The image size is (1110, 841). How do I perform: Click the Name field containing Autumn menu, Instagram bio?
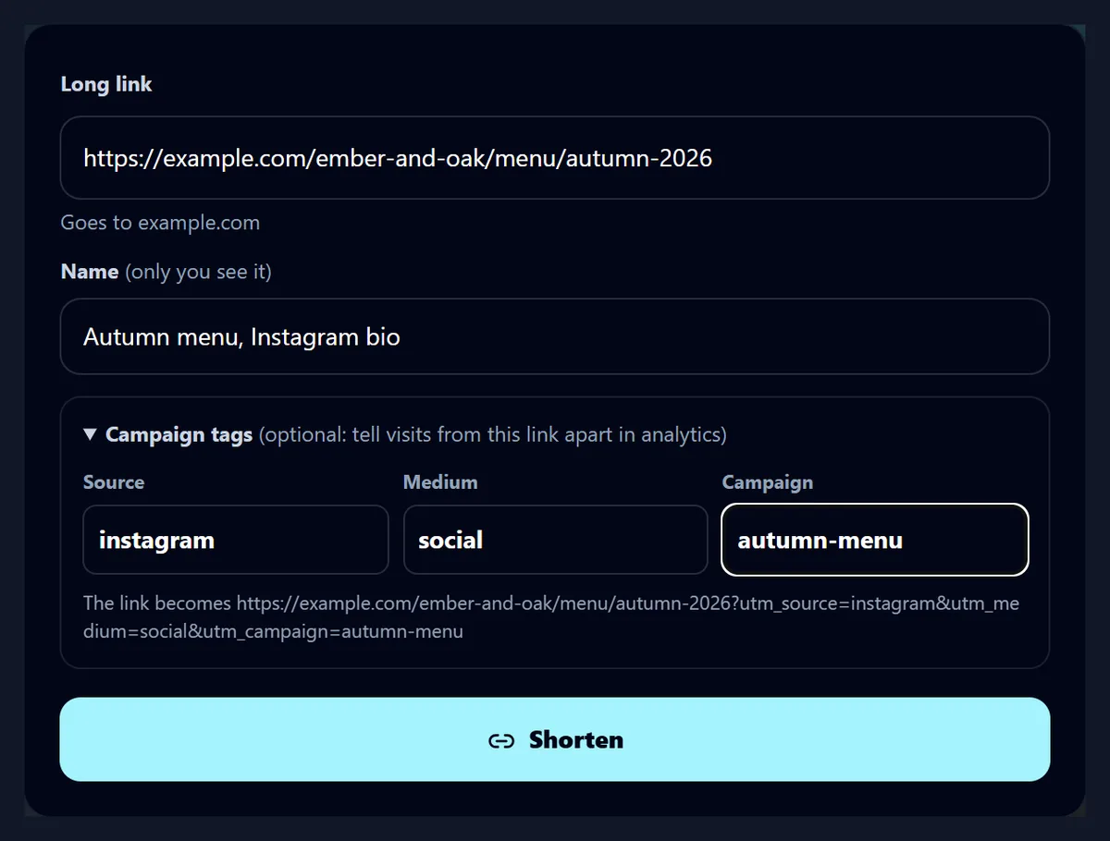(x=555, y=336)
